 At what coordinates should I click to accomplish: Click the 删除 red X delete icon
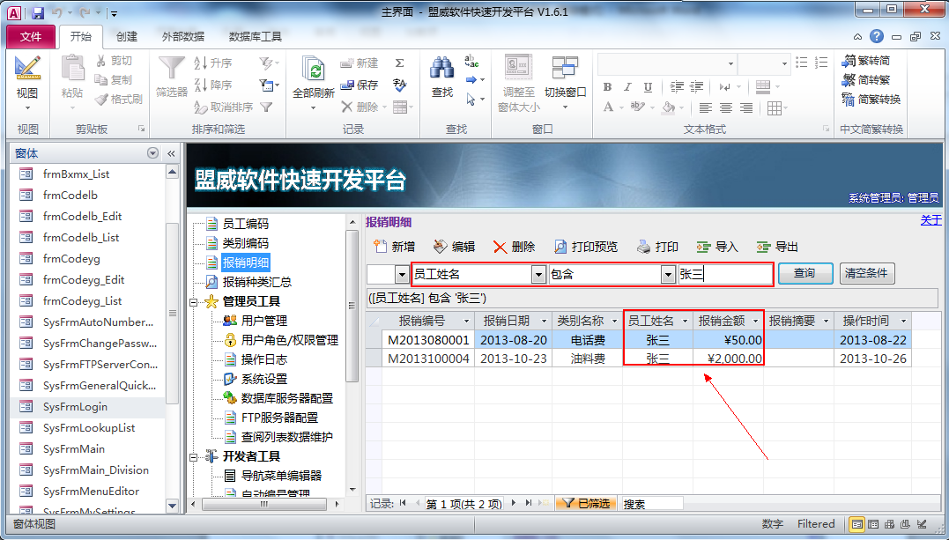[500, 247]
